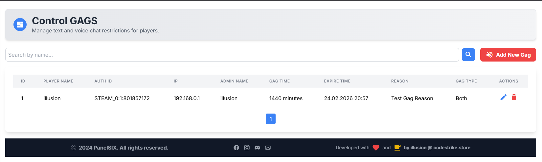Click the yellow coffee cup icon

click(x=397, y=148)
